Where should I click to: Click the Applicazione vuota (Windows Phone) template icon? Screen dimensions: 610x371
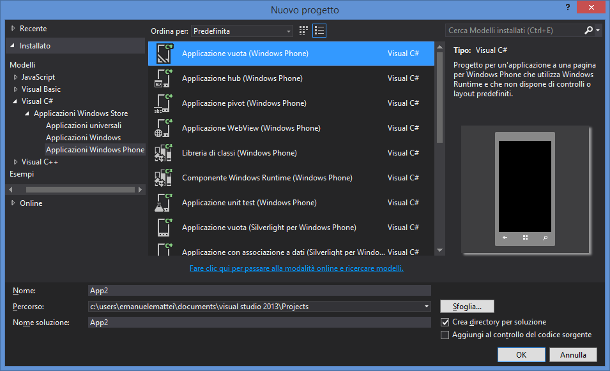[164, 54]
